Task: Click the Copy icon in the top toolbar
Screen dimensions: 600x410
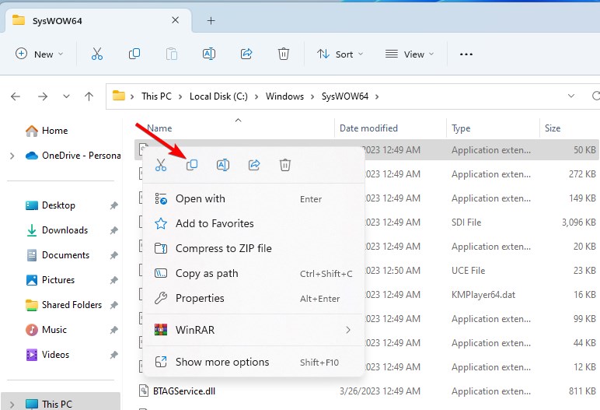Action: coord(134,54)
